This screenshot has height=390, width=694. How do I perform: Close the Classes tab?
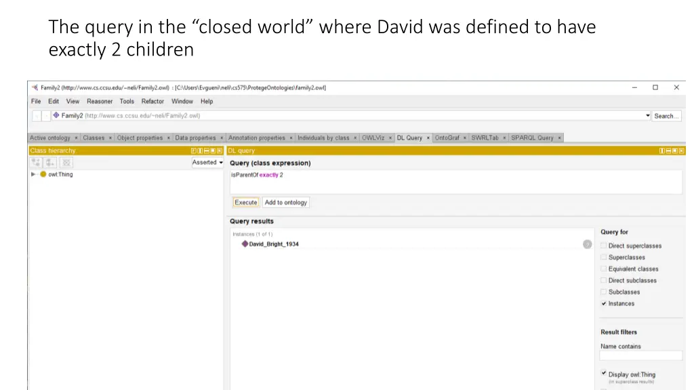[110, 138]
